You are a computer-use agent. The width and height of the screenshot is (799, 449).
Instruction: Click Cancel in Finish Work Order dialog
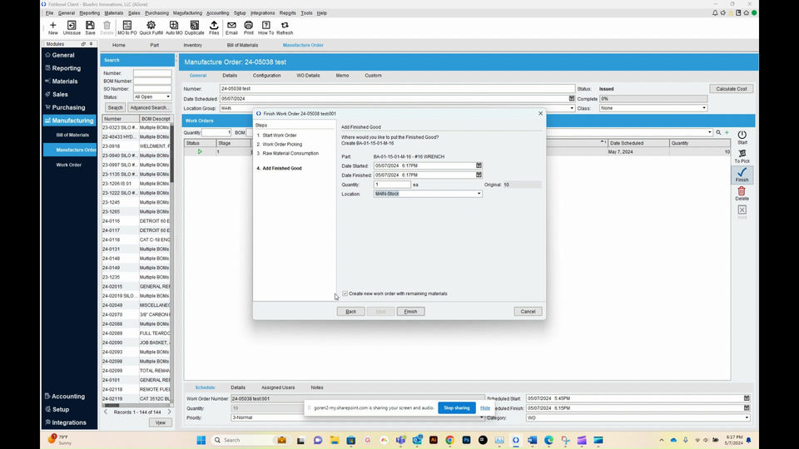[x=528, y=311]
